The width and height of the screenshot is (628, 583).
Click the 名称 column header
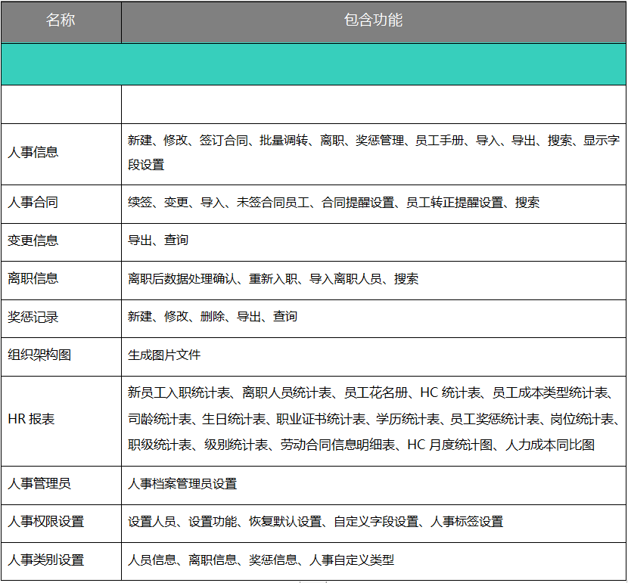point(61,23)
